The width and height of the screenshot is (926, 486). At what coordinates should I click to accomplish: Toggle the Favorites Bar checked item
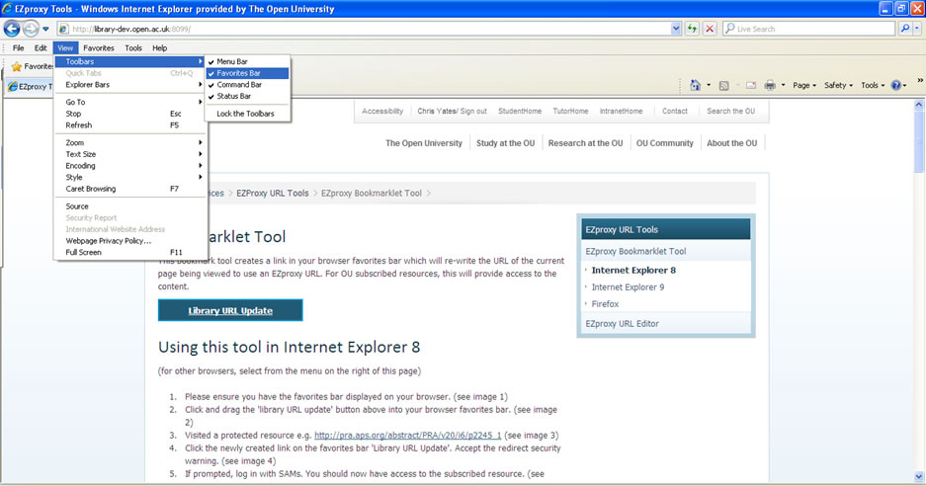[247, 73]
